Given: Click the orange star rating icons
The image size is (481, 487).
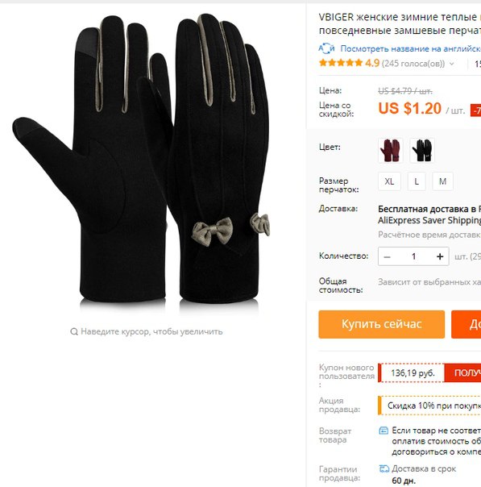Looking at the screenshot, I should coord(341,63).
